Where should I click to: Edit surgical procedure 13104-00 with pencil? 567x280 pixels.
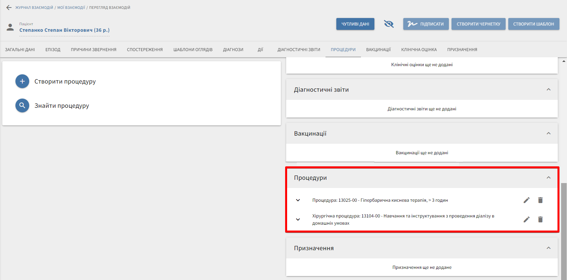coord(526,219)
